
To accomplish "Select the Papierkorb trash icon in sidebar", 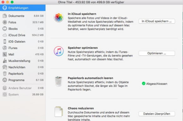I will click(x=5, y=74).
